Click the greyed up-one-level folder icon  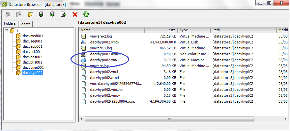(x=19, y=14)
